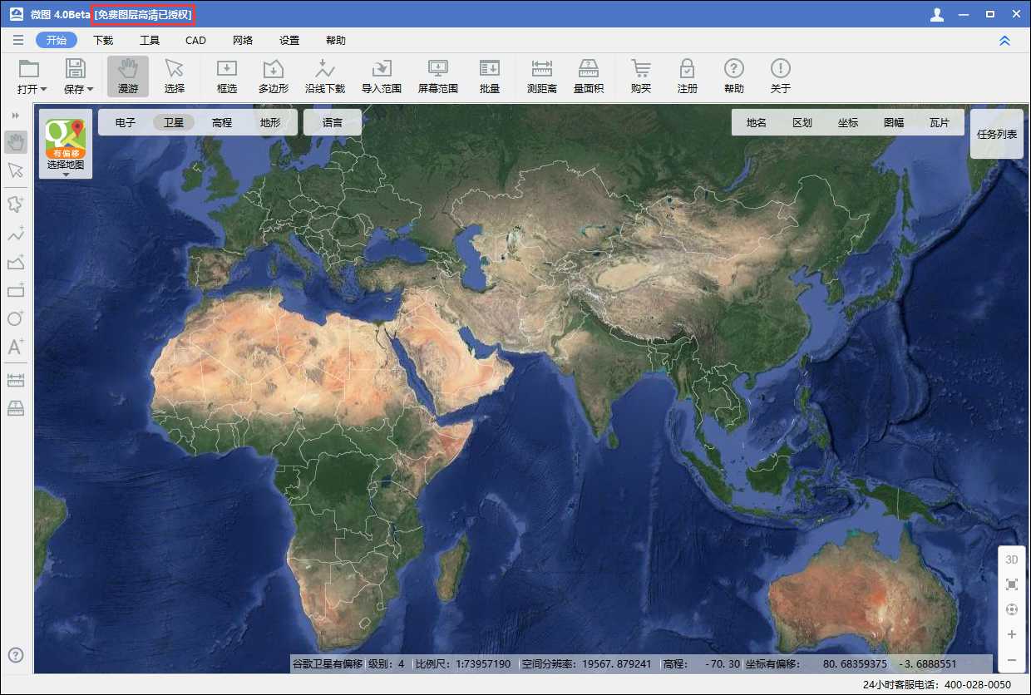1031x695 pixels.
Task: Toggle the 坐标 overlay
Action: [x=848, y=122]
